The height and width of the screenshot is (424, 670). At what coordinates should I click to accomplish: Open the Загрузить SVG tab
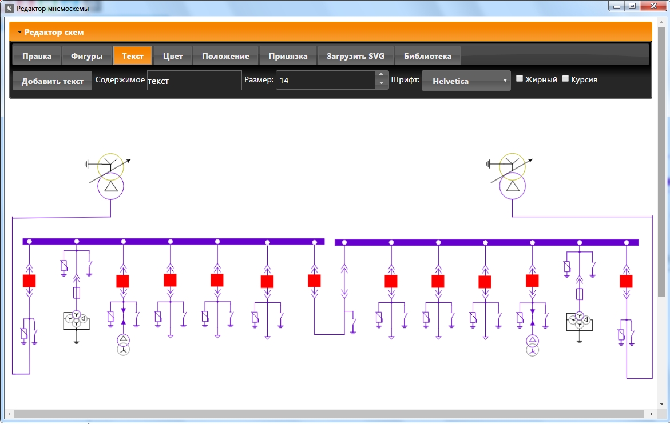point(355,56)
